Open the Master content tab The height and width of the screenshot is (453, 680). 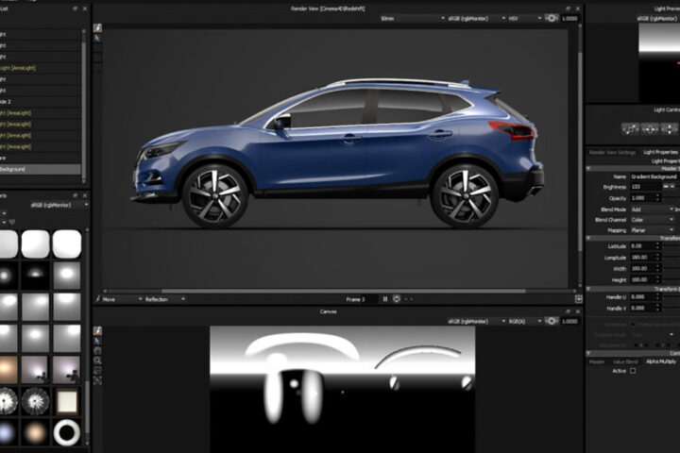tap(596, 361)
